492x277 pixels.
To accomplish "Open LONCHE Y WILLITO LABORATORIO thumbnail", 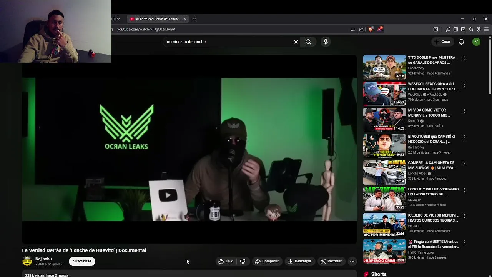I will (x=384, y=199).
